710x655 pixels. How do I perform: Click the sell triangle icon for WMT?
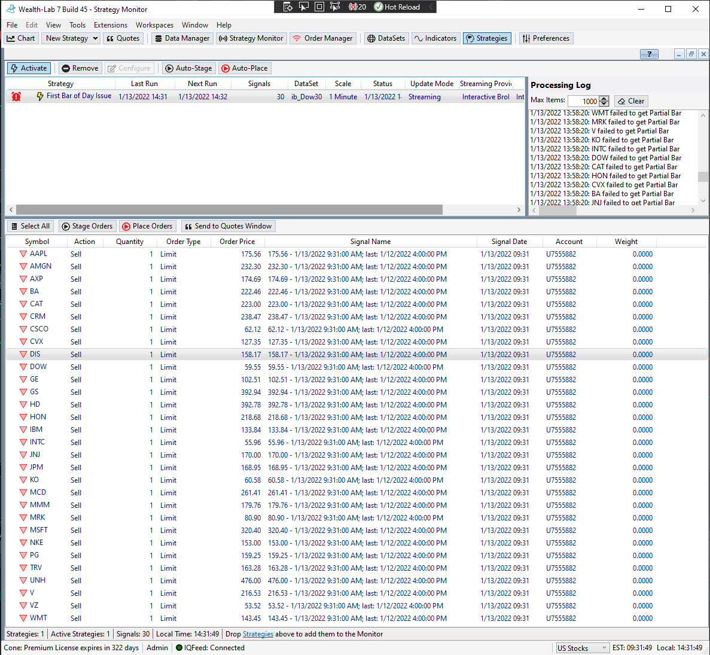click(x=23, y=619)
